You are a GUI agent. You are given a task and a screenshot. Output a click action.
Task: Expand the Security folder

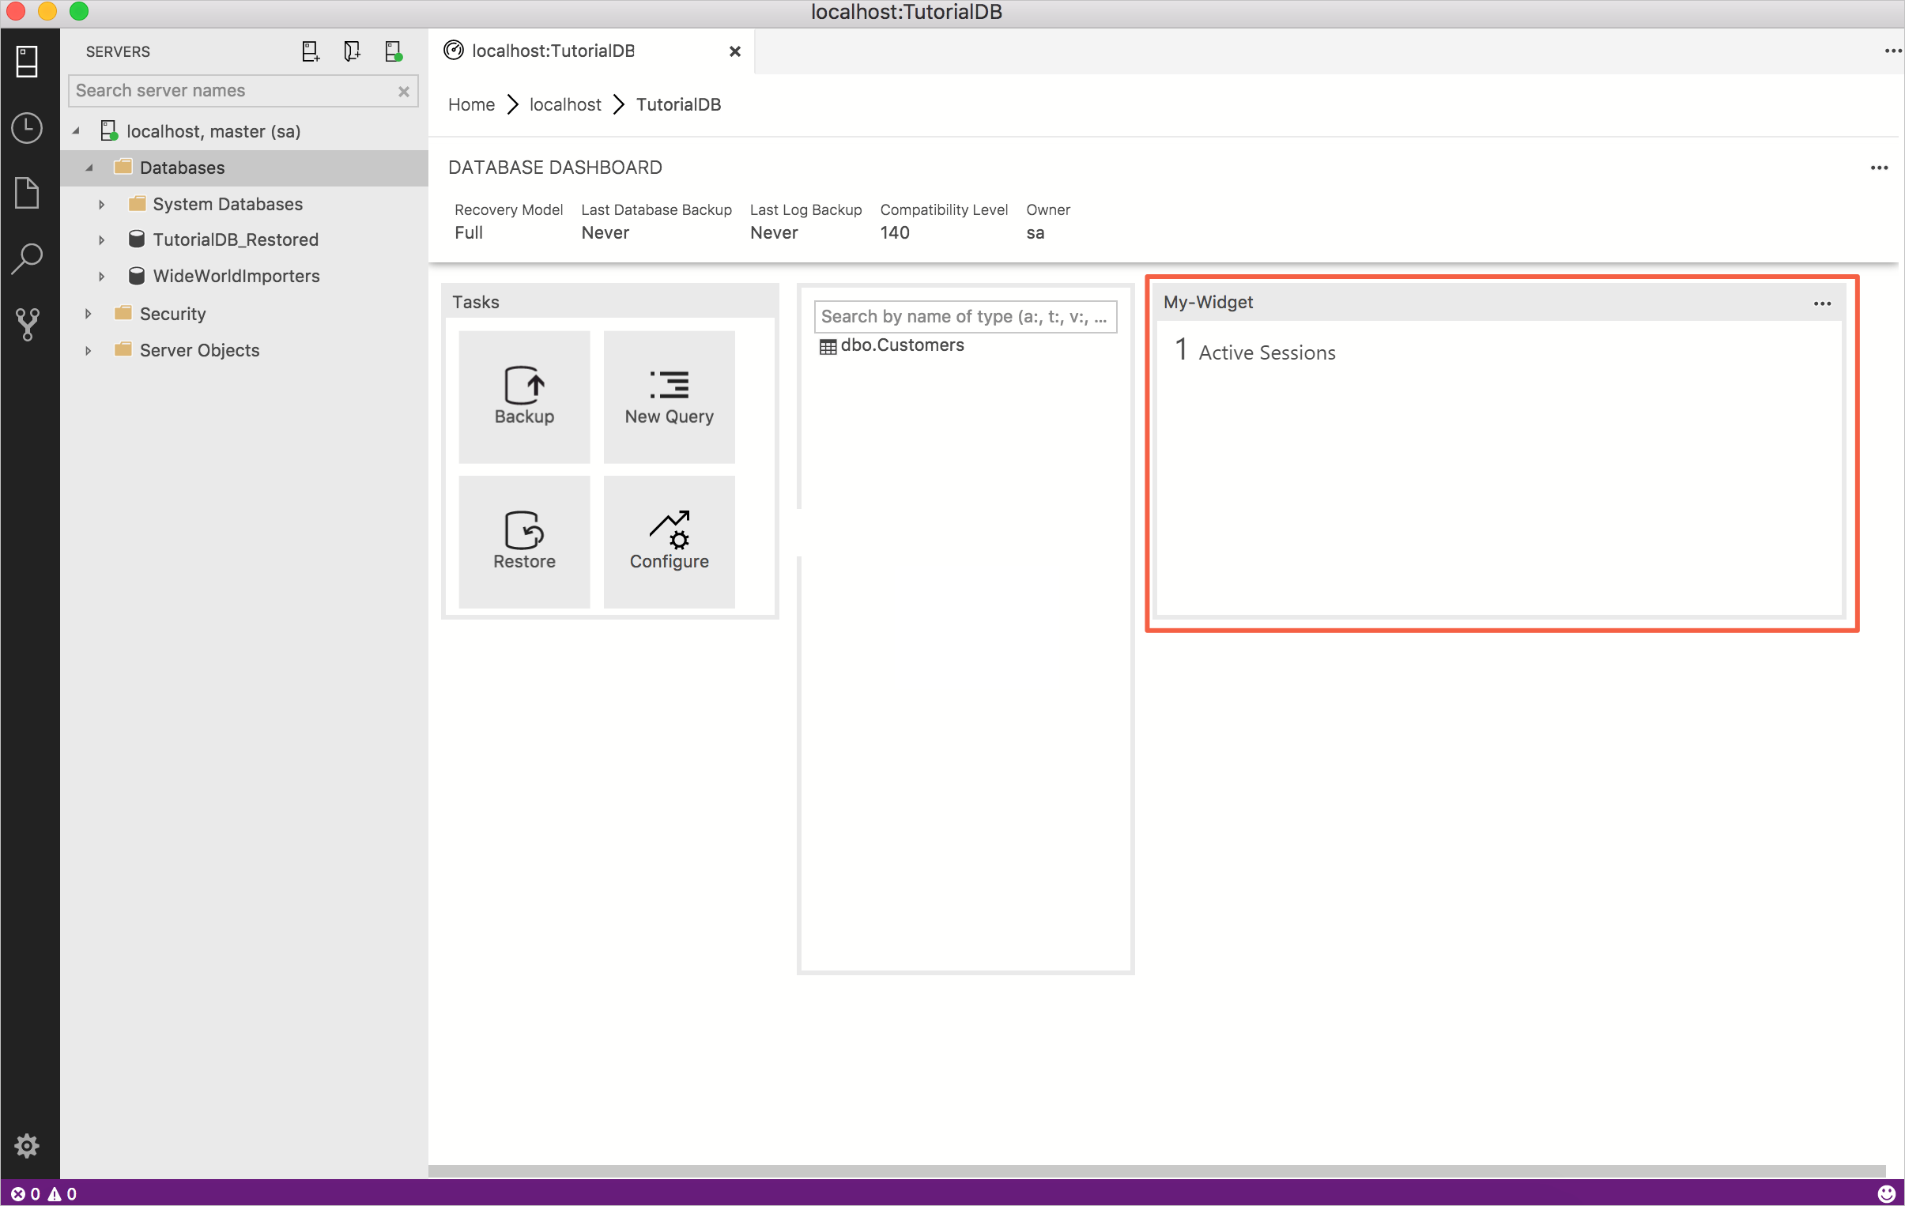coord(88,312)
